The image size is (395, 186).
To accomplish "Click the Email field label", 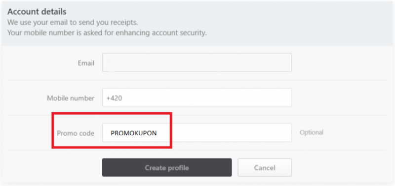I will (86, 63).
